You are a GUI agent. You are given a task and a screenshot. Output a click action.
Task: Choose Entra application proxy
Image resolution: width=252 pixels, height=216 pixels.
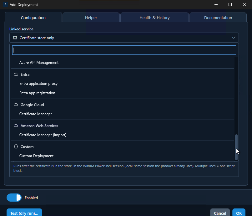[122, 84]
